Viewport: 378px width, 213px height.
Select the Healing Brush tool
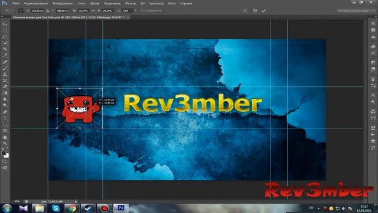[5, 62]
